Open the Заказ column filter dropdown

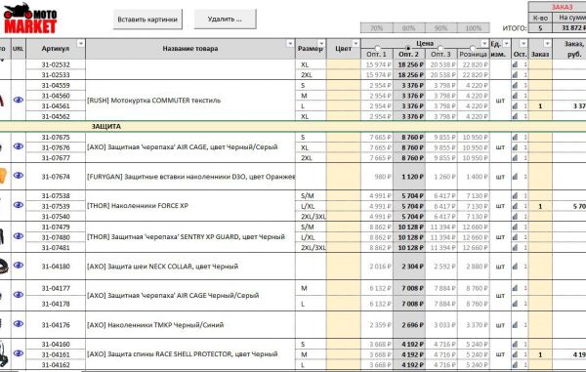[x=547, y=44]
